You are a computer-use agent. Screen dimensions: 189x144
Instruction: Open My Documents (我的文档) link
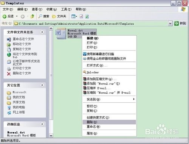coord(19,97)
